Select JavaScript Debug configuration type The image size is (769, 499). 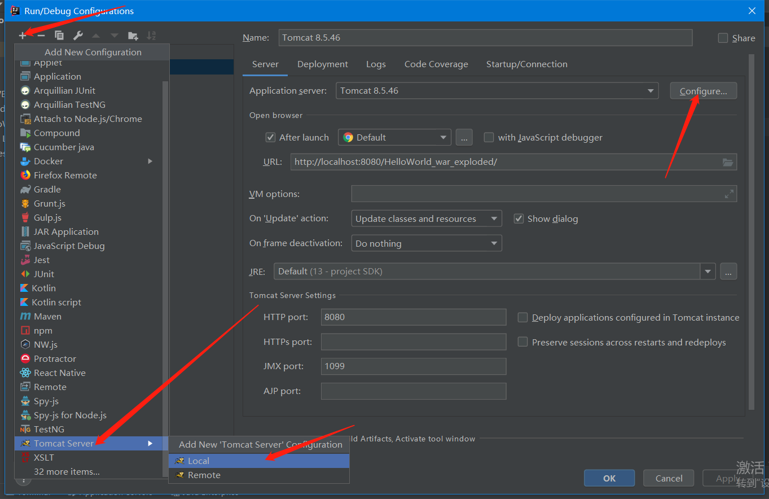coord(89,246)
